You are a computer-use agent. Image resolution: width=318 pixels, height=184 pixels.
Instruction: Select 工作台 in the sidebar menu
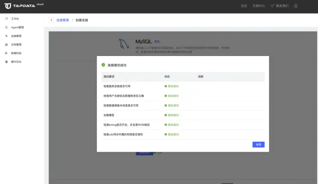coord(15,19)
